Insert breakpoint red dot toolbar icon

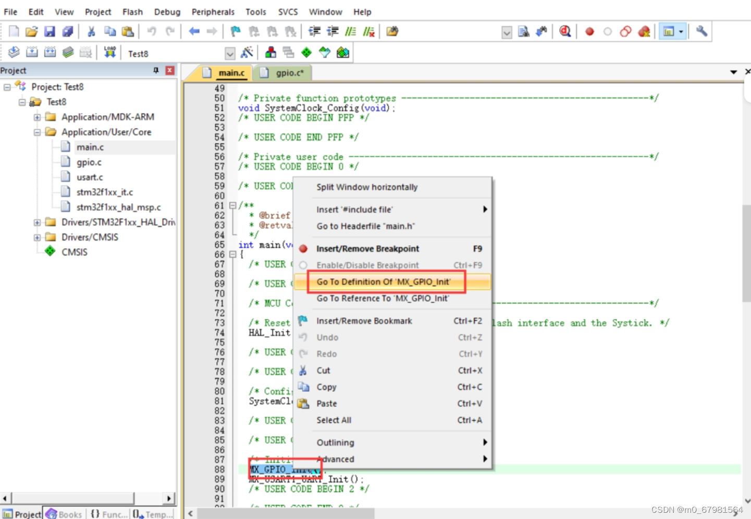(x=589, y=31)
